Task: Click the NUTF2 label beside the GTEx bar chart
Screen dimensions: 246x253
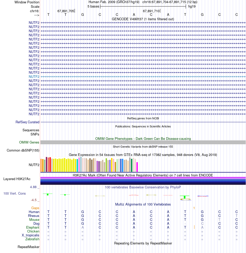Action: pyautogui.click(x=34, y=165)
